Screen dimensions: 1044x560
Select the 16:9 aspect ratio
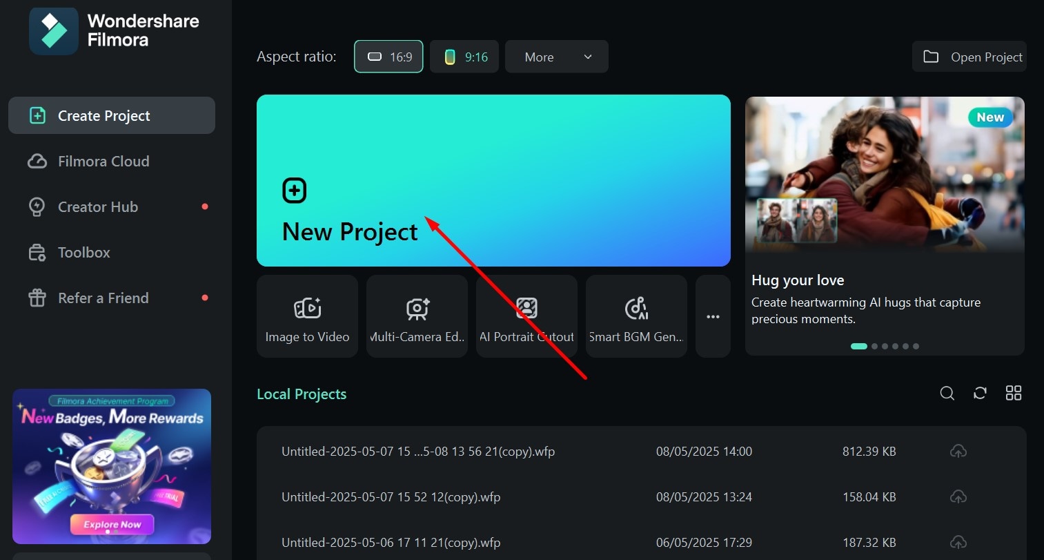point(388,57)
